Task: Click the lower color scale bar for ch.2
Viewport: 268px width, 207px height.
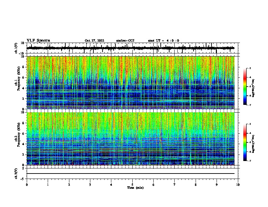Action: [x=245, y=142]
